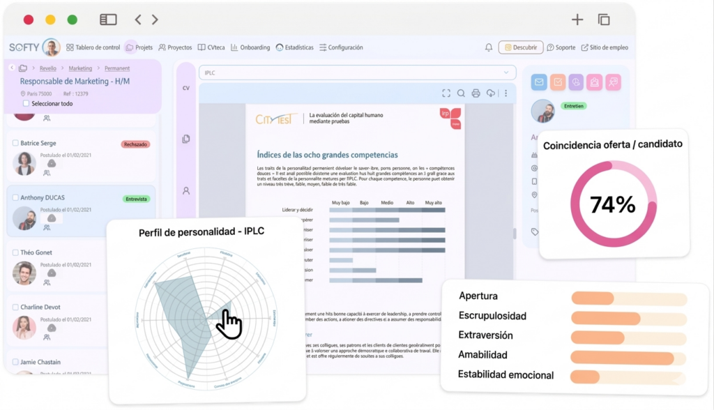Enter fullscreen view of the document
This screenshot has width=714, height=410.
tap(446, 93)
